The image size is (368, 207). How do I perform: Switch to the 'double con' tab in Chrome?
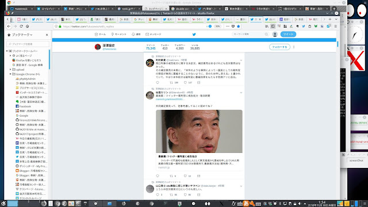pyautogui.click(x=182, y=9)
